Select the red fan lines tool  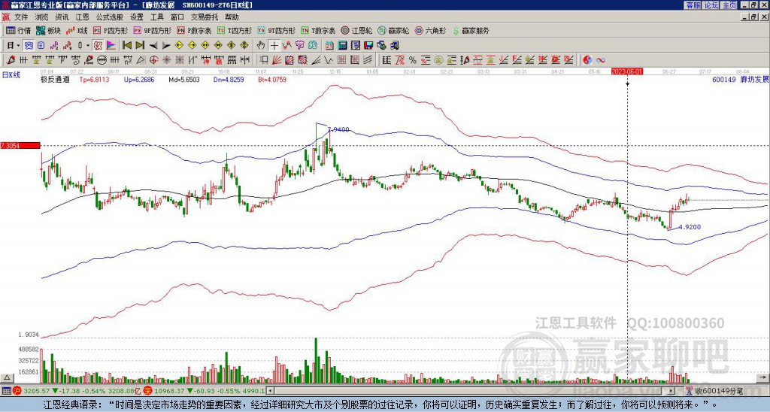click(x=277, y=60)
